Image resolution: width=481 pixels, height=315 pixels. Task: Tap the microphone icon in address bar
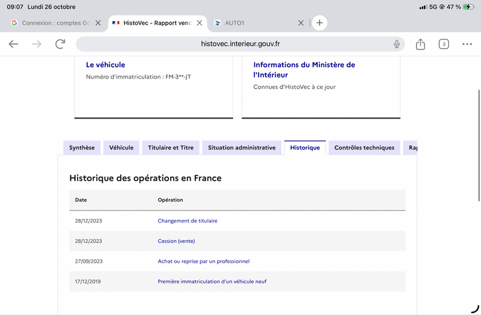click(x=397, y=44)
